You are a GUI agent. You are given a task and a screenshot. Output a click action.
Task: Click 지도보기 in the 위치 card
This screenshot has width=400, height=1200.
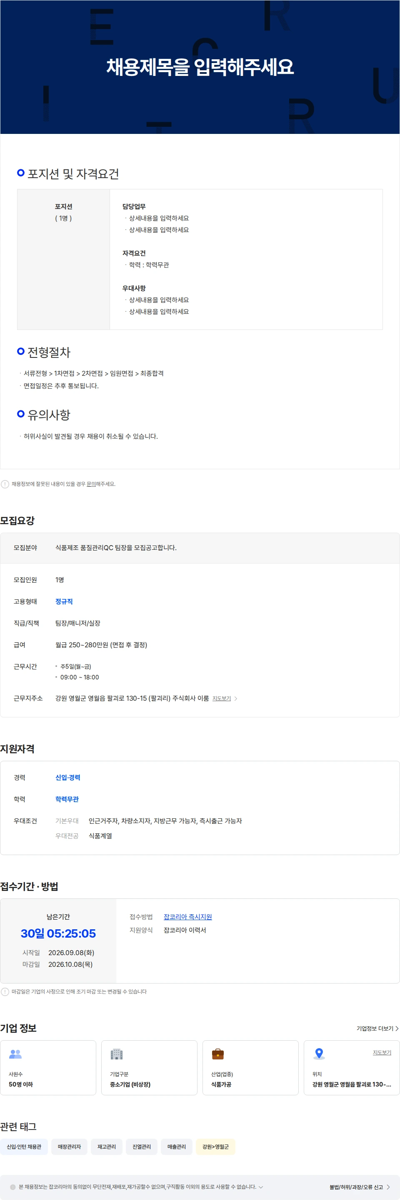pyautogui.click(x=382, y=1052)
